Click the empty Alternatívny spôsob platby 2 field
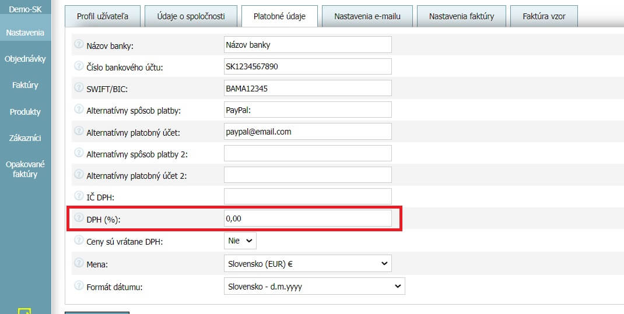Viewport: 624px width, 314px height. pyautogui.click(x=307, y=153)
